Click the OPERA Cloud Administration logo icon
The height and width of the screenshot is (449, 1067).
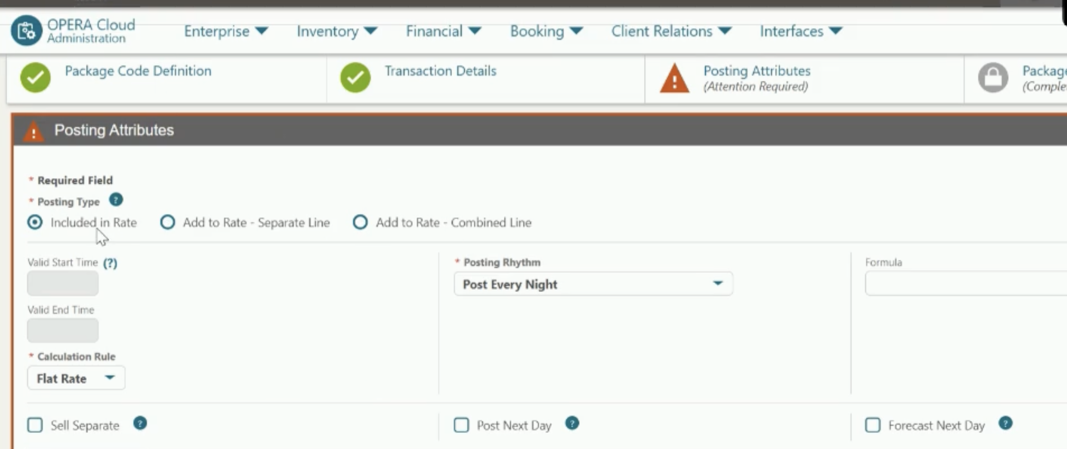(x=27, y=31)
